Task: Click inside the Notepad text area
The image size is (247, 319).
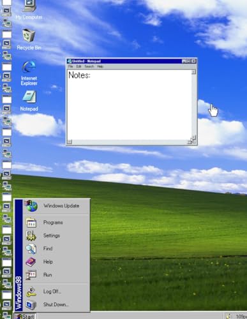Action: pos(130,105)
